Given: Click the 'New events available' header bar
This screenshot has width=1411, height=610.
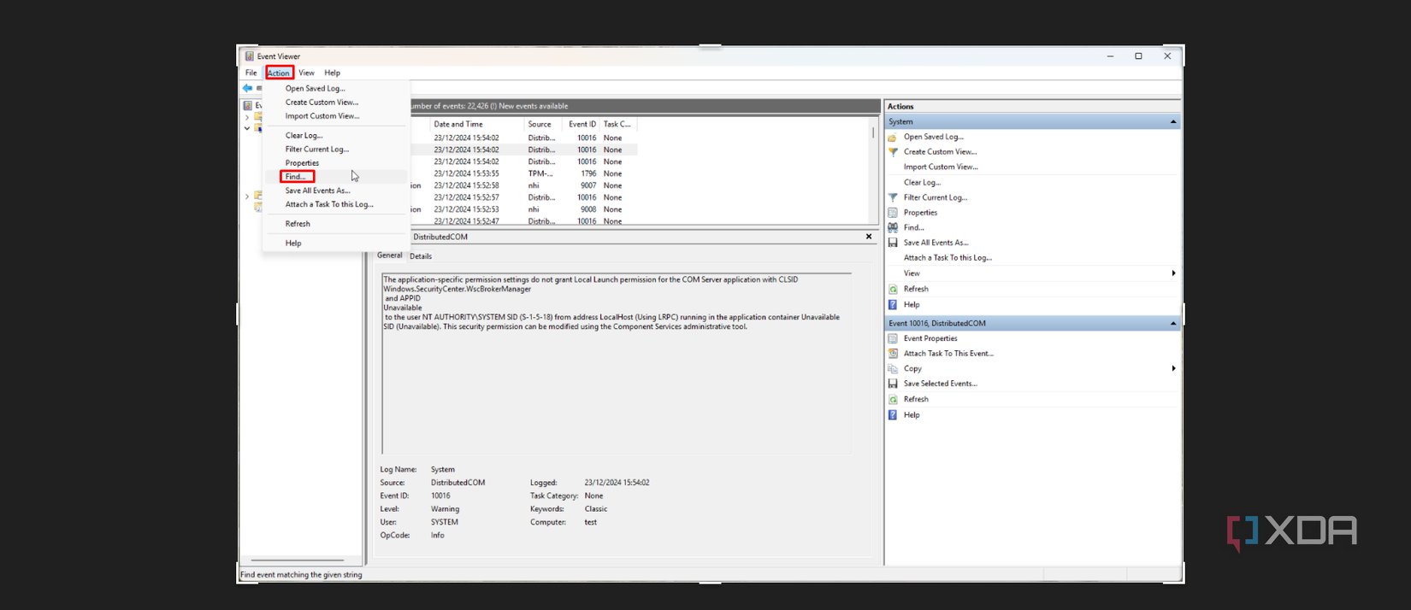Looking at the screenshot, I should pos(645,106).
